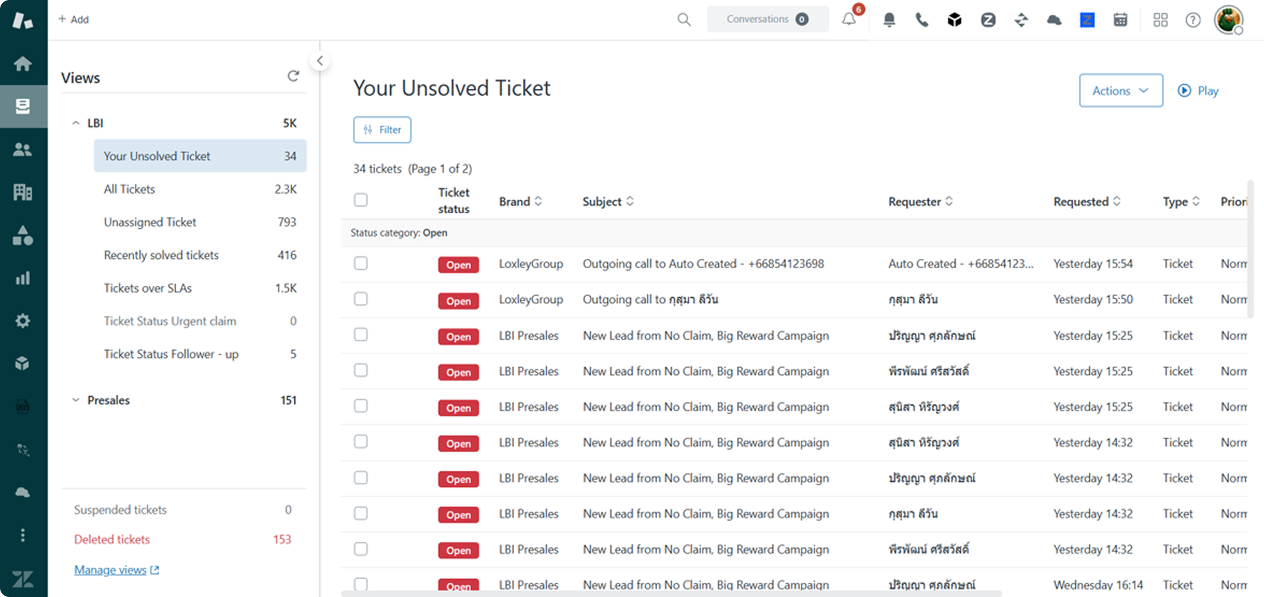Open Admin gear icon in sidebar

[23, 321]
